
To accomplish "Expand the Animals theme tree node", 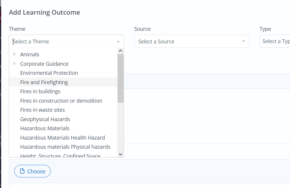I will point(14,54).
